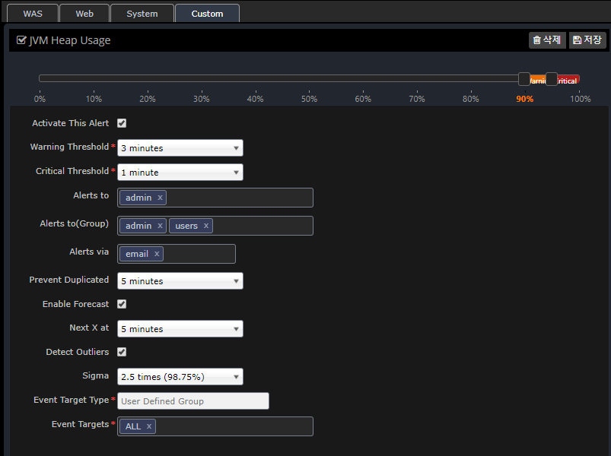Viewport: 611px width, 456px height.
Task: Open the Critical Threshold dropdown
Action: [x=180, y=173]
